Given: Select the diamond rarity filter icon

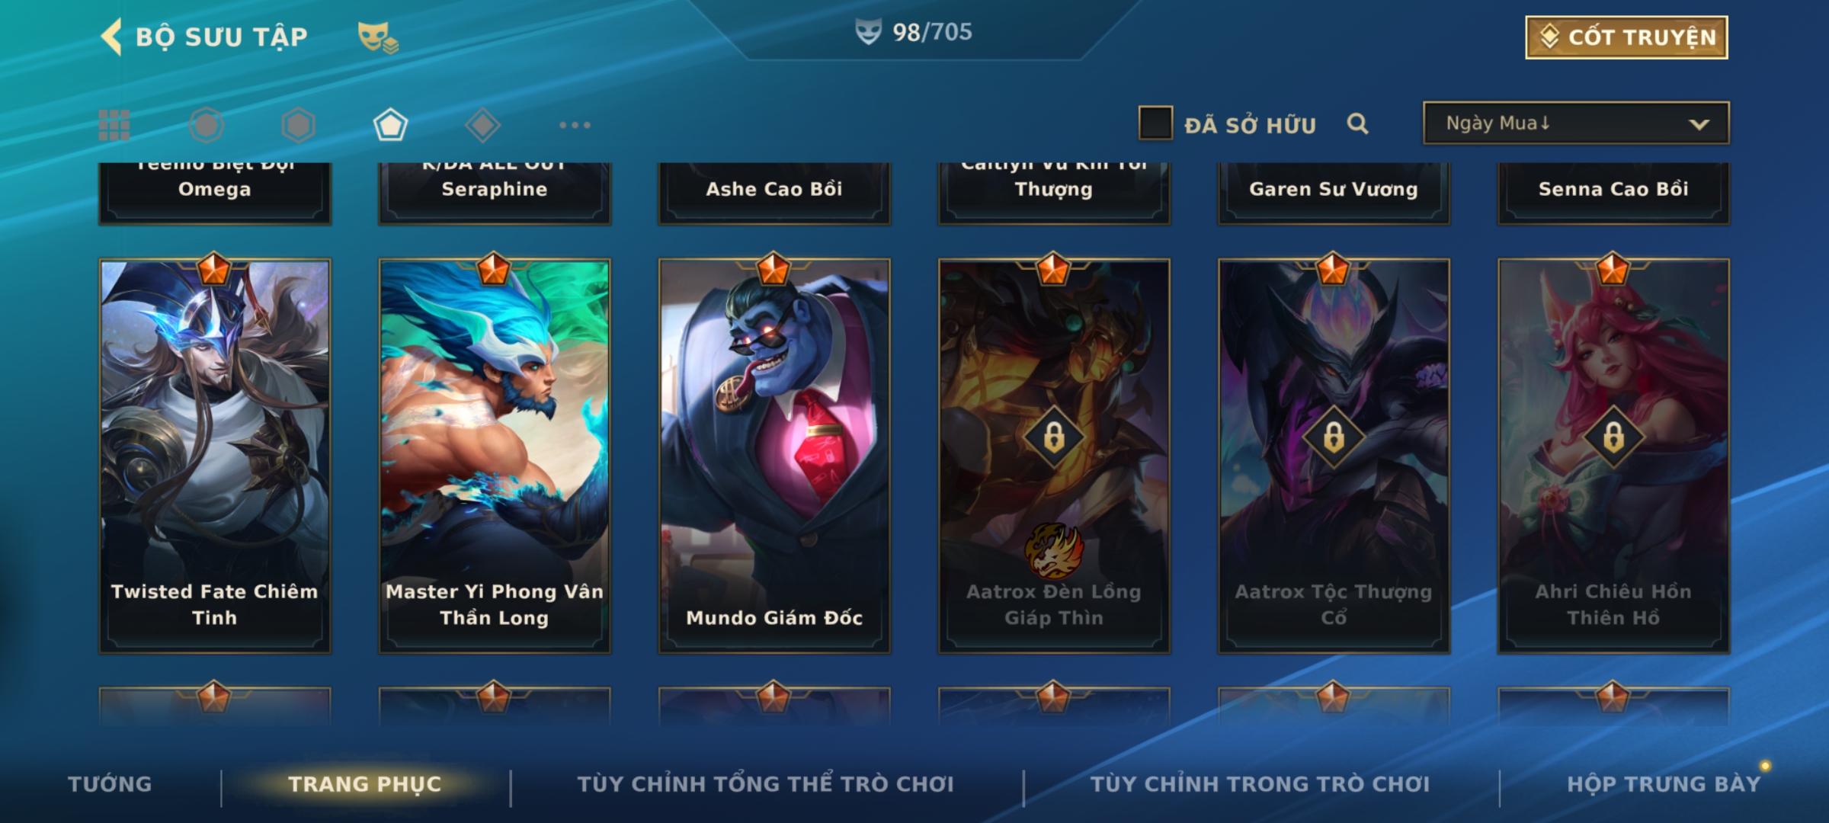Looking at the screenshot, I should pyautogui.click(x=482, y=125).
